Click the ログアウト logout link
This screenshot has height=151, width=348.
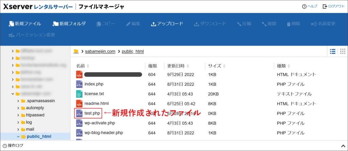(x=334, y=6)
